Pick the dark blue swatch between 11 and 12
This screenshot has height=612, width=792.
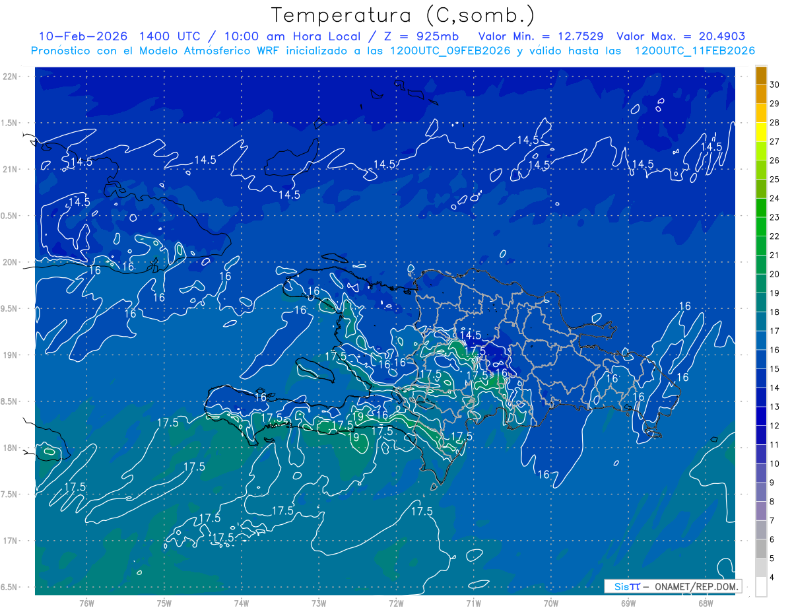pos(761,435)
